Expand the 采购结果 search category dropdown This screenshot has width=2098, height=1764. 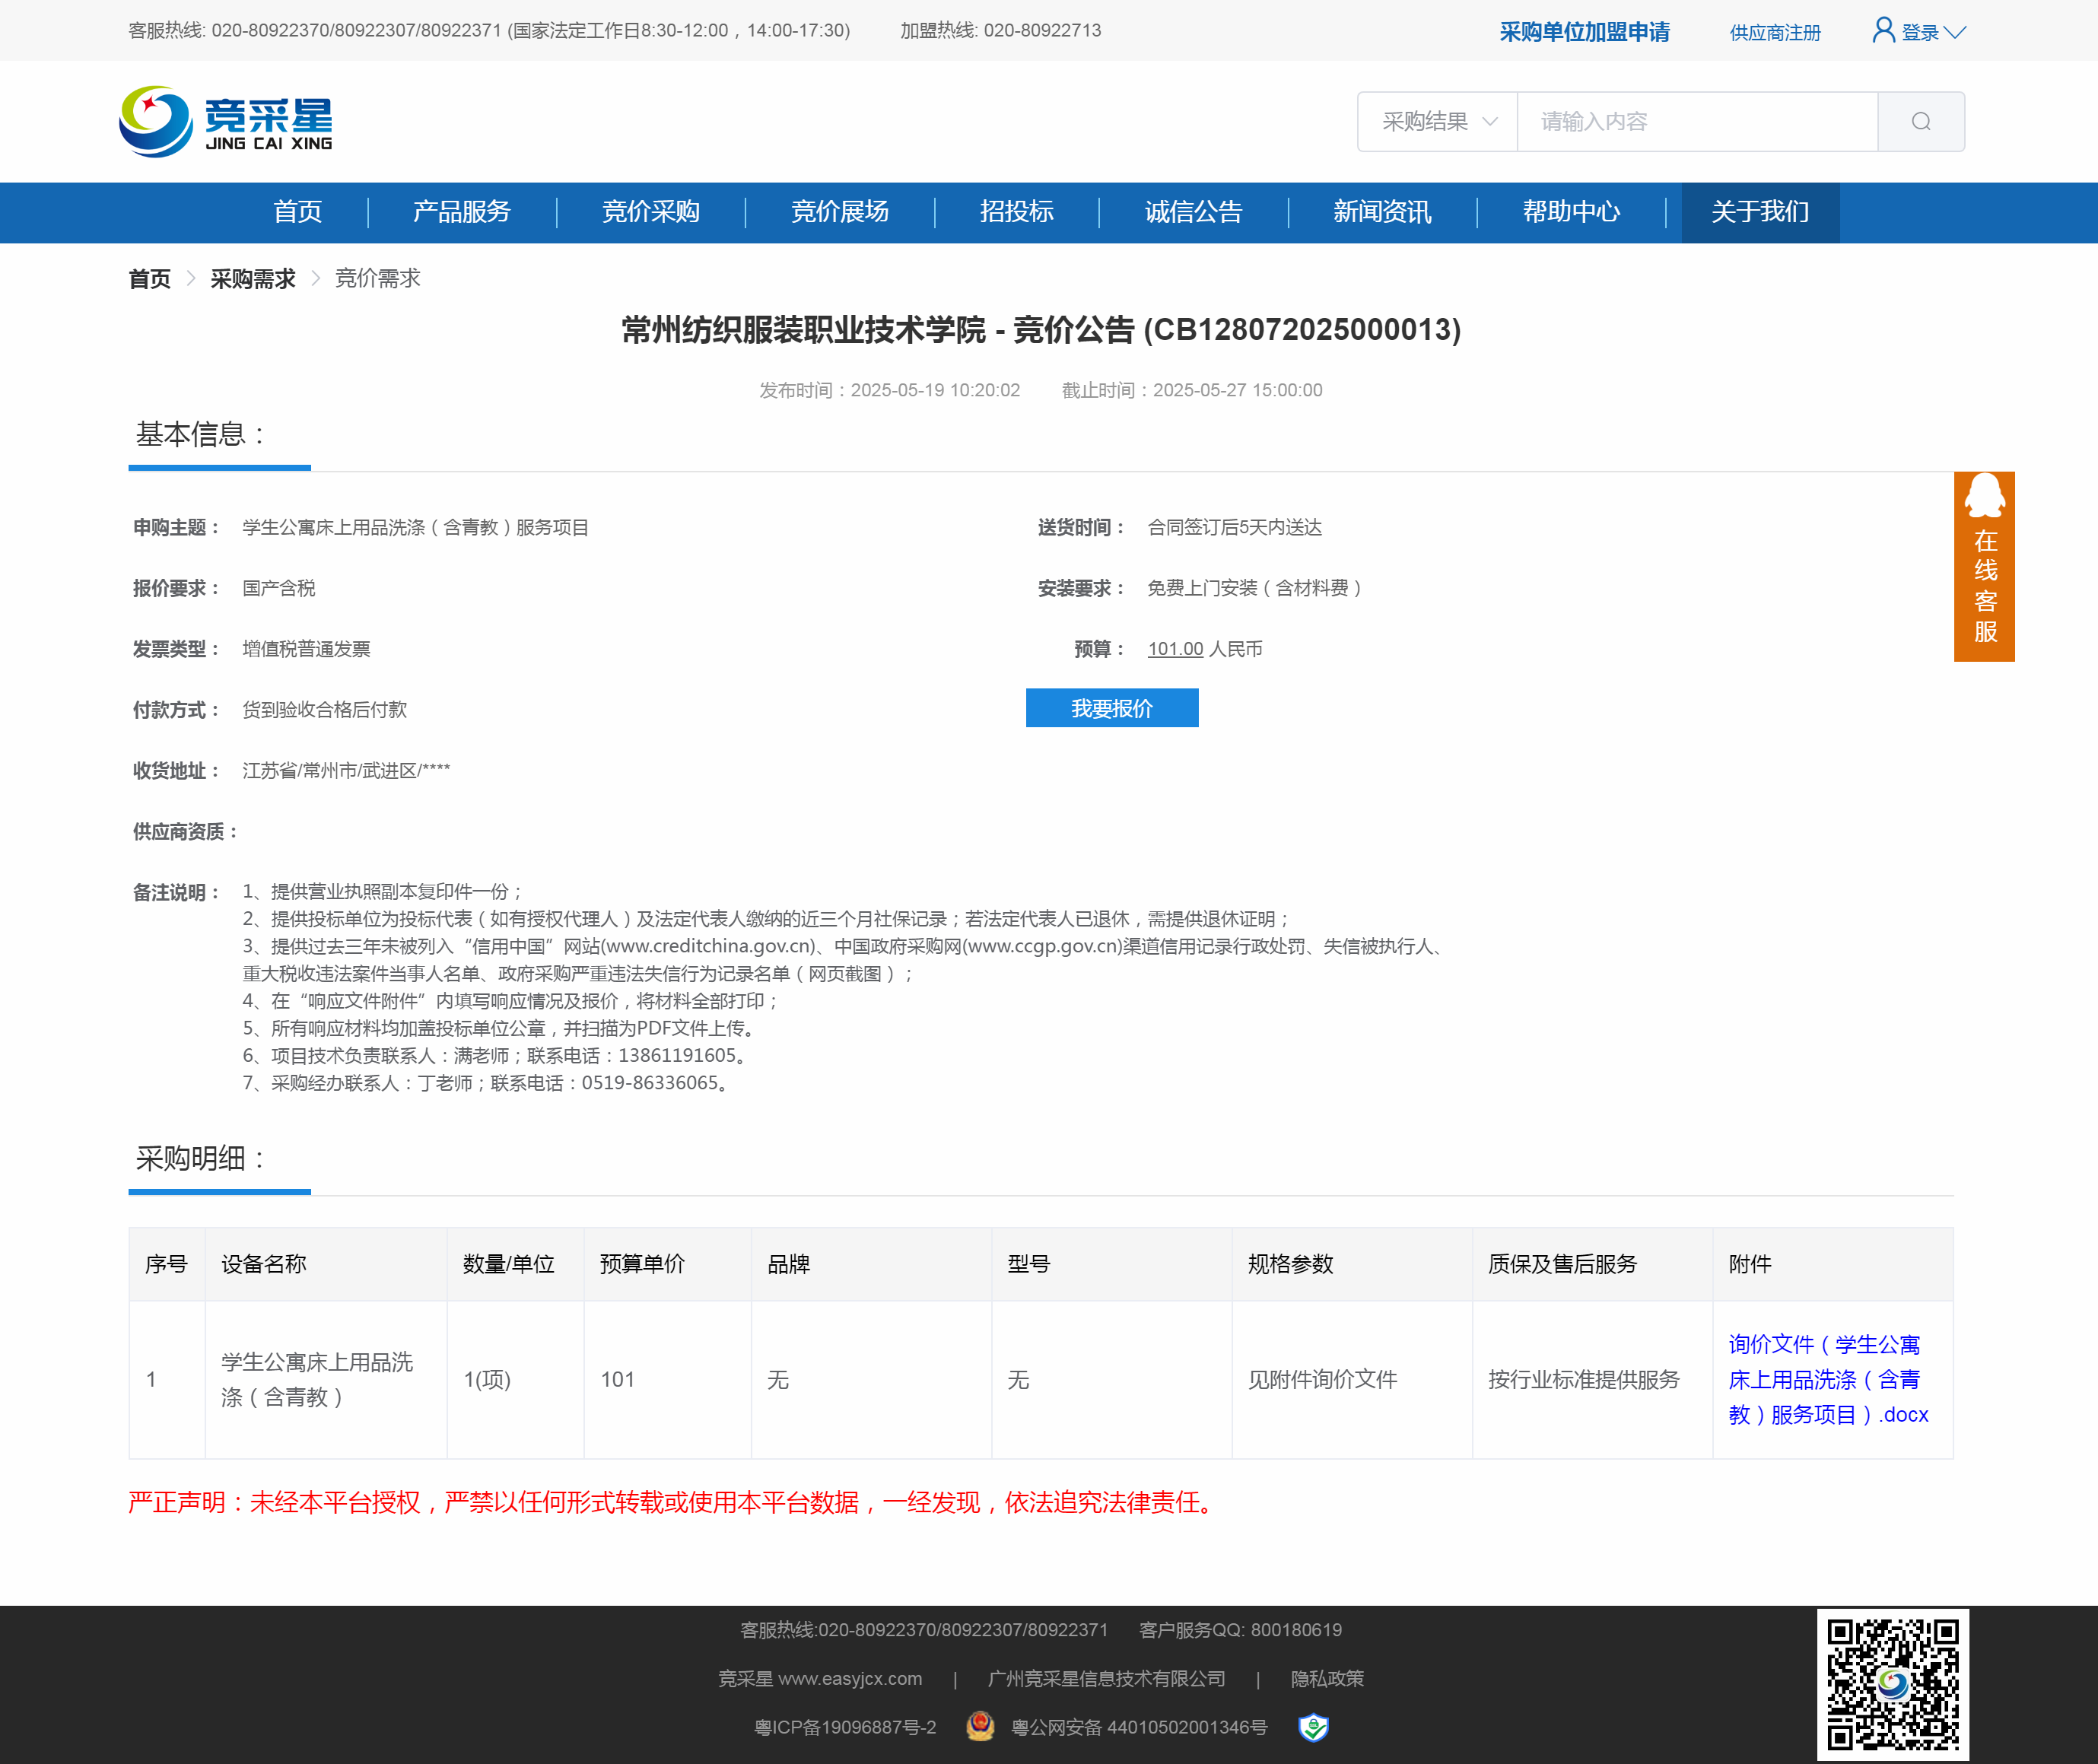tap(1438, 122)
